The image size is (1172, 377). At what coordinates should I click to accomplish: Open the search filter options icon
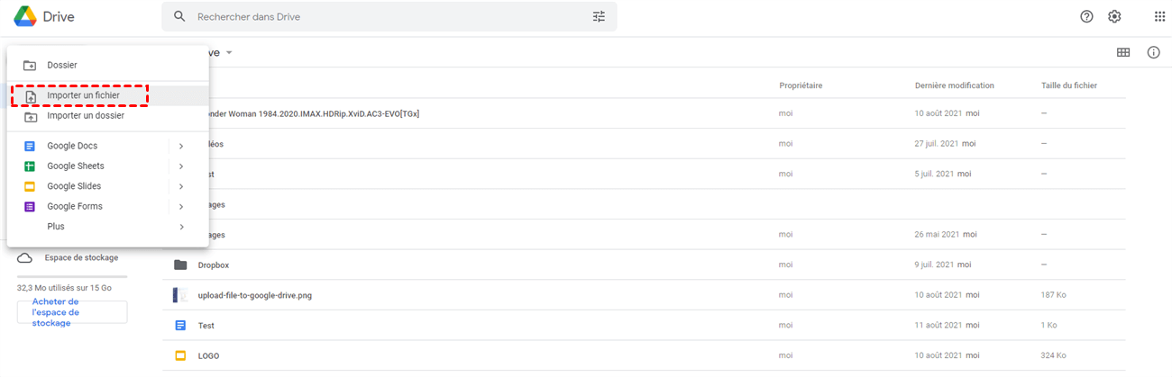click(x=600, y=17)
